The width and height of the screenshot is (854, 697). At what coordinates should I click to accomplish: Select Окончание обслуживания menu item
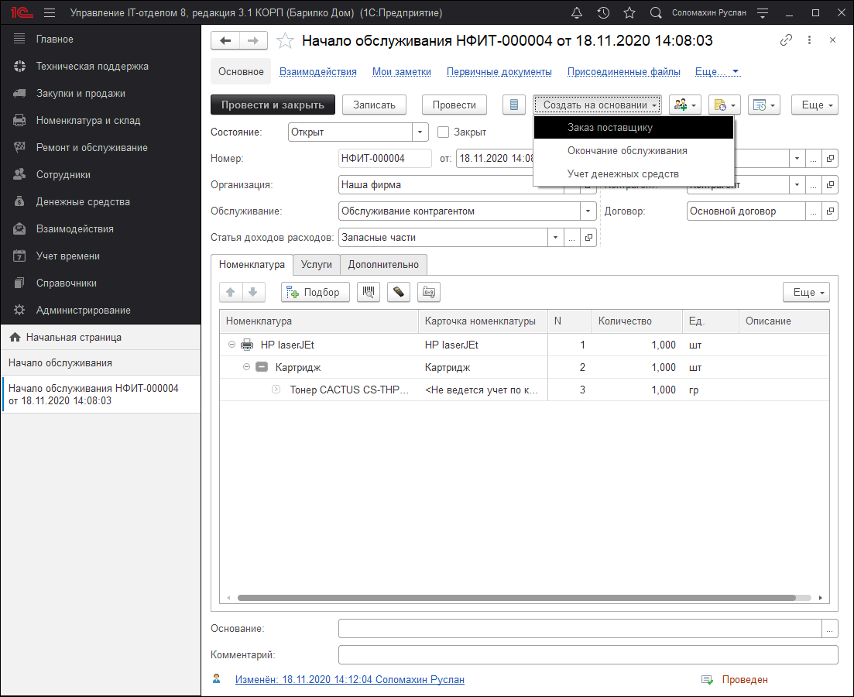coord(626,151)
